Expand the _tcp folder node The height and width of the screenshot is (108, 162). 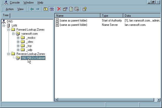[x=18, y=46]
